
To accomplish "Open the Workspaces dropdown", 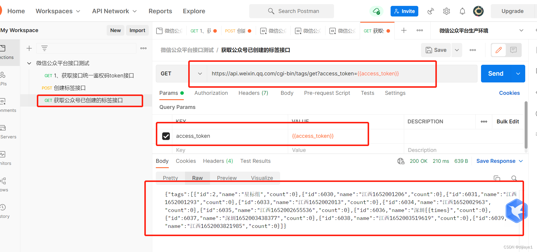I will 58,11.
